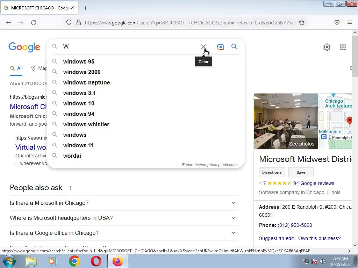Image resolution: width=358 pixels, height=268 pixels.
Task: Expand "Where is Microsoft headquarters in USA?"
Action: (123, 218)
